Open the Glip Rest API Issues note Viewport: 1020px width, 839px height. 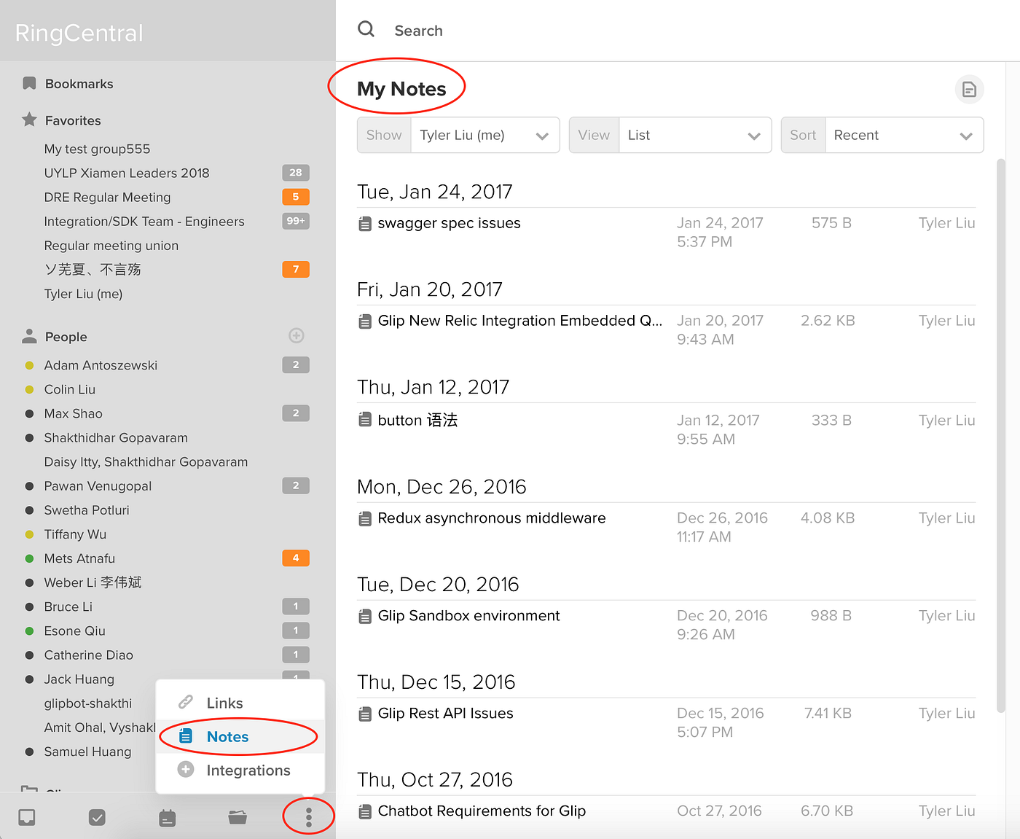(445, 714)
